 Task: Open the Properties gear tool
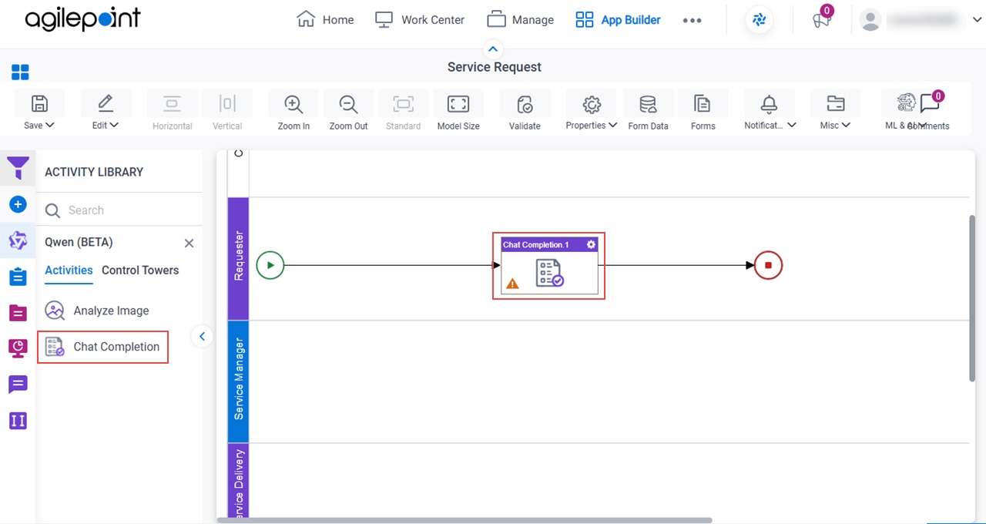click(x=591, y=104)
